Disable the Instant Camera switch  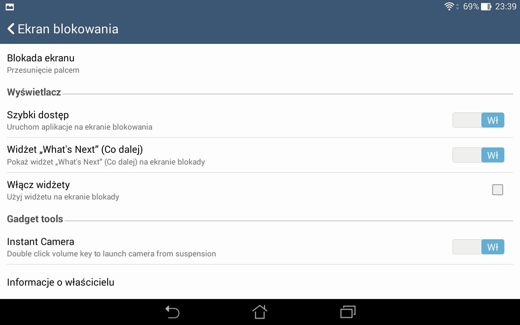(478, 247)
